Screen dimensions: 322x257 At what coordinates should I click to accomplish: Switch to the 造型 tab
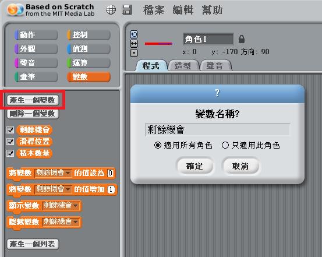pyautogui.click(x=183, y=66)
